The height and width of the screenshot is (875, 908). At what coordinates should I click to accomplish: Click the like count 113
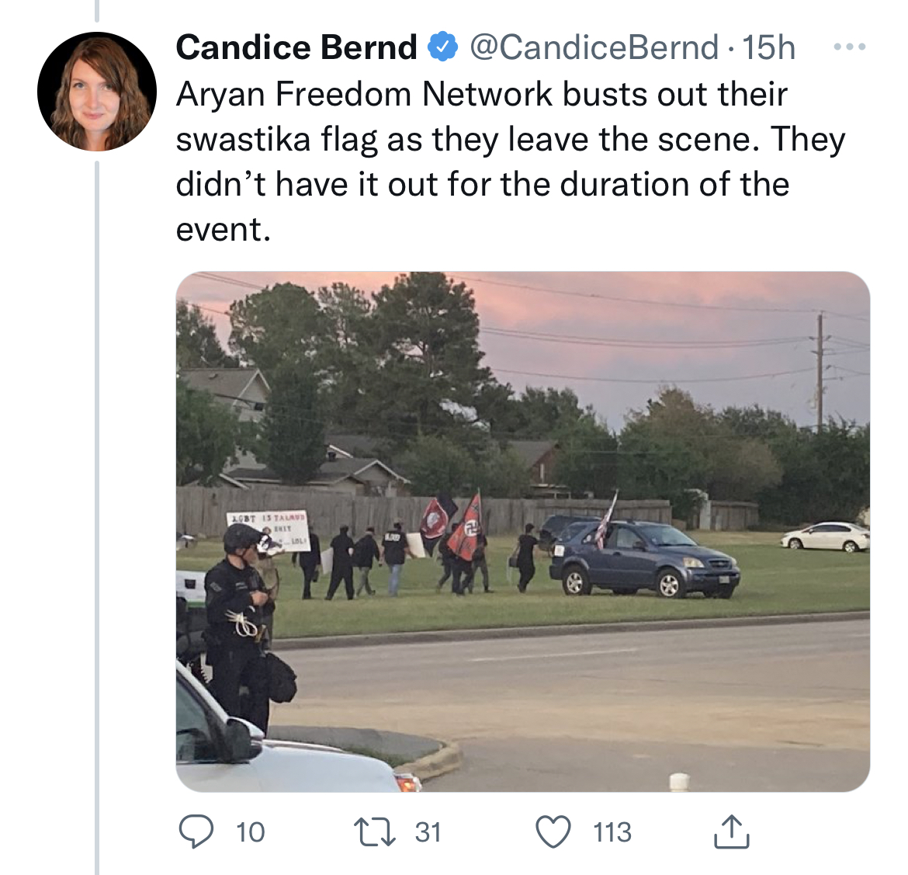pyautogui.click(x=612, y=832)
